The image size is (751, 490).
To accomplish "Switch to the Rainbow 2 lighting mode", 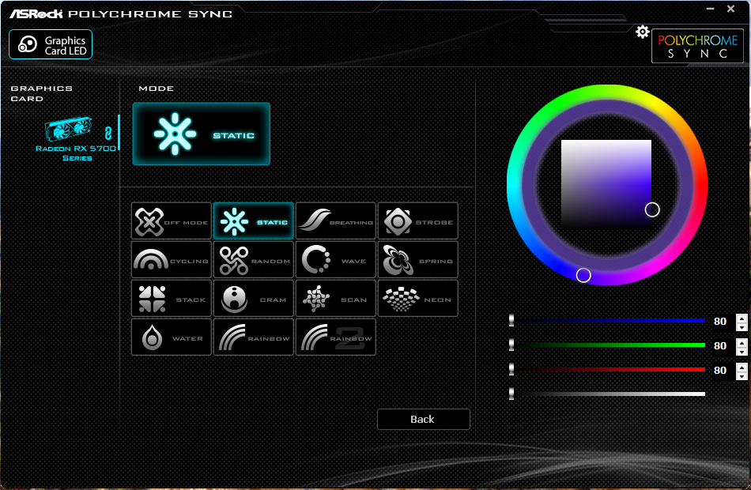I will tap(336, 337).
